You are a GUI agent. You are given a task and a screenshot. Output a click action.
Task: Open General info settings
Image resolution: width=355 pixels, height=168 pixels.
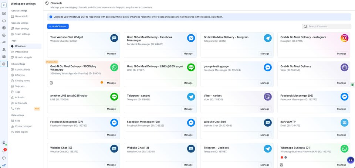click(26, 16)
